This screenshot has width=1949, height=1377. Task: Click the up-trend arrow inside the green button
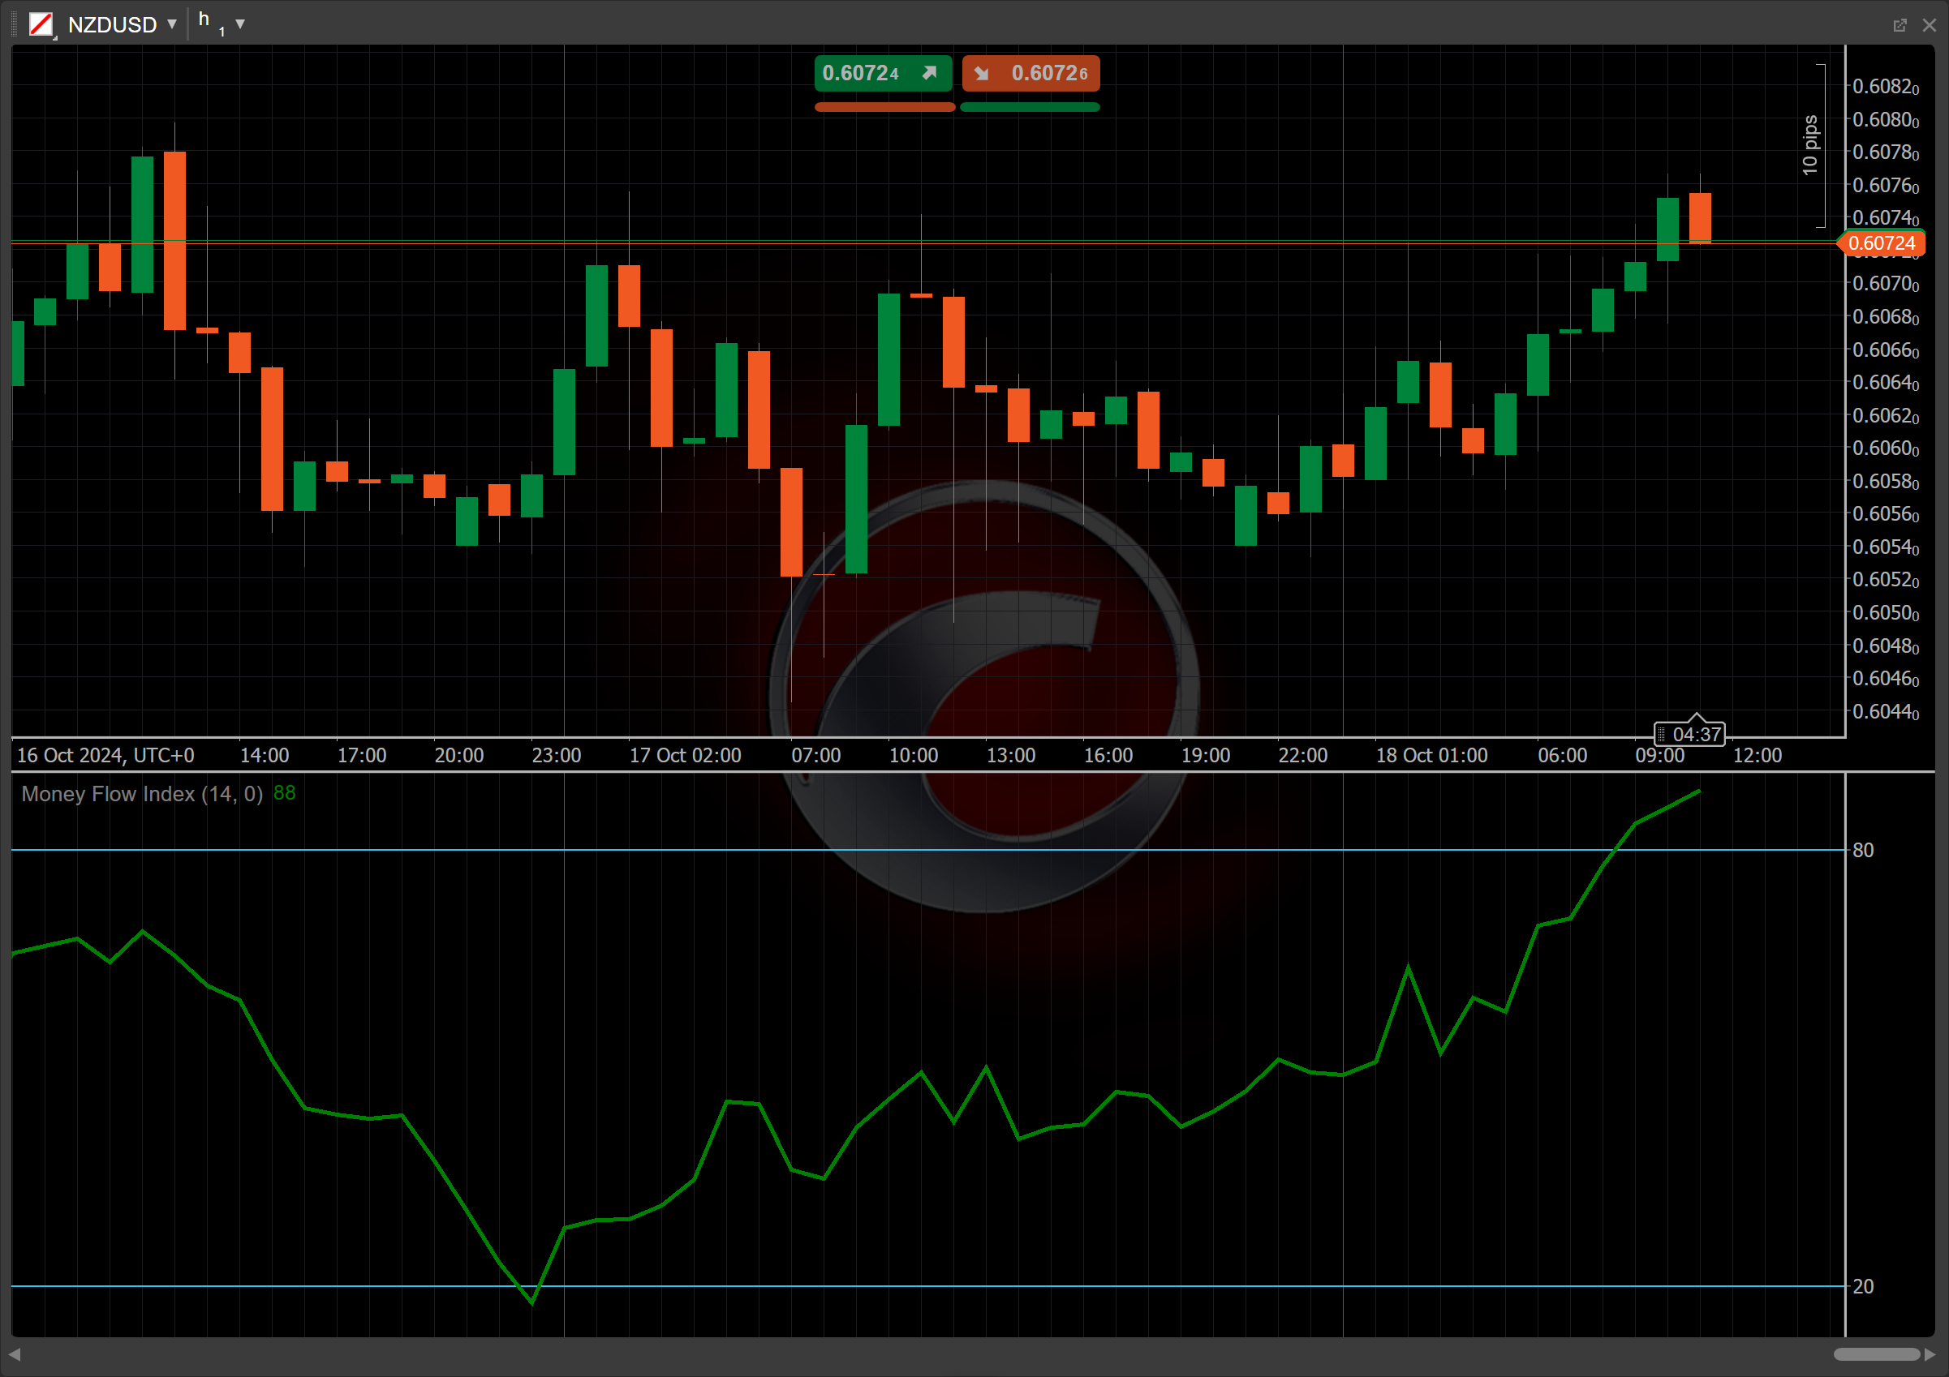[930, 73]
